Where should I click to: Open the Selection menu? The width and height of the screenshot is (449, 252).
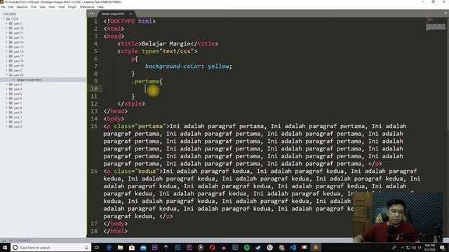(22, 7)
